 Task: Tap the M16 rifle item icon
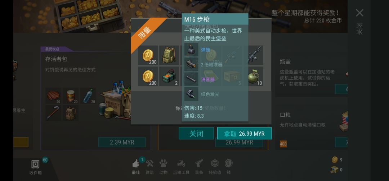[254, 55]
